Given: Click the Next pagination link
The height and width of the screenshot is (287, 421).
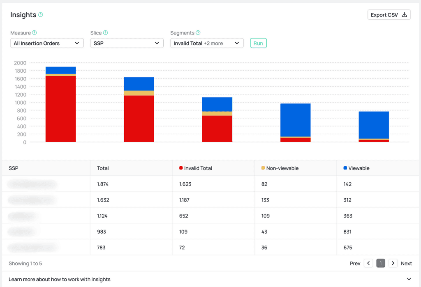Looking at the screenshot, I should (x=406, y=263).
